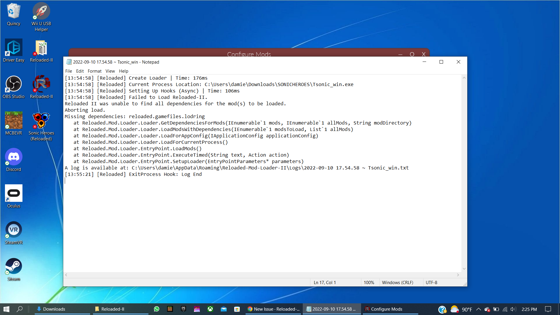Check the 90°F weather forecast
The height and width of the screenshot is (315, 560).
click(x=461, y=309)
